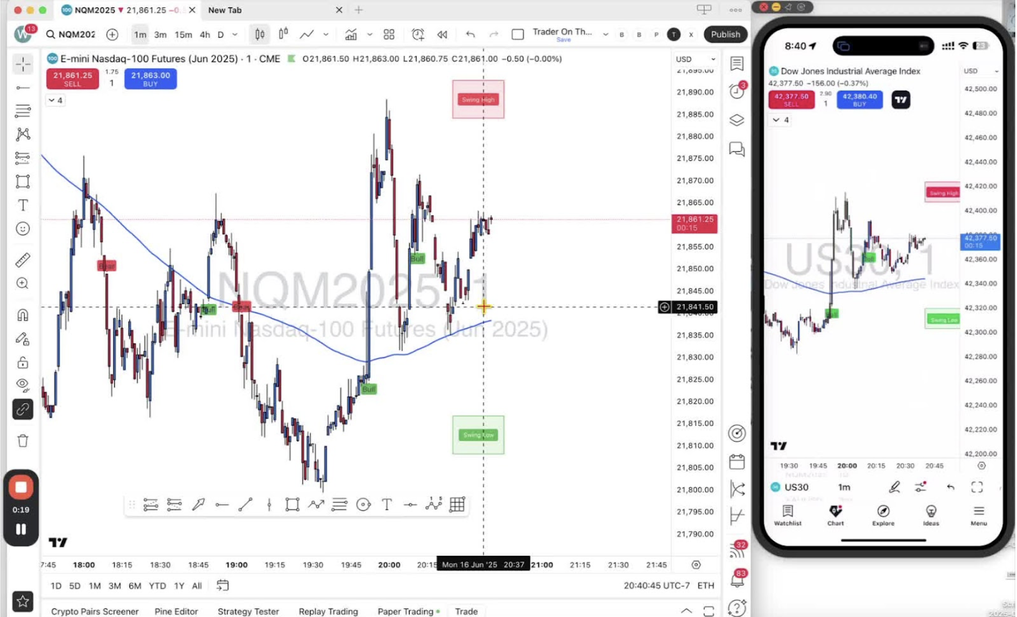Viewport: 1017px width, 617px height.
Task: Open the layout setup square icon
Action: pyautogui.click(x=517, y=34)
